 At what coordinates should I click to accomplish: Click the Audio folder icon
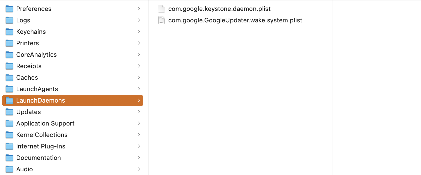[x=9, y=169]
